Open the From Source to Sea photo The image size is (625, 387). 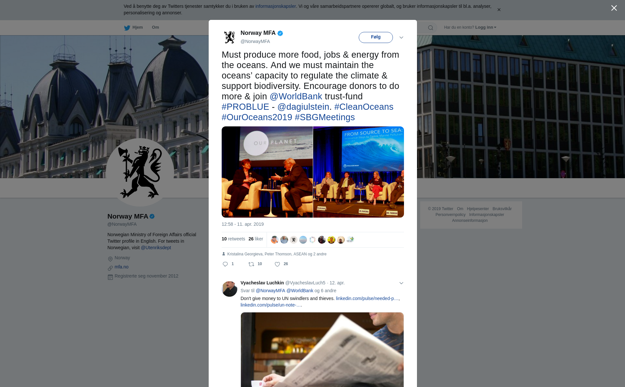[358, 172]
